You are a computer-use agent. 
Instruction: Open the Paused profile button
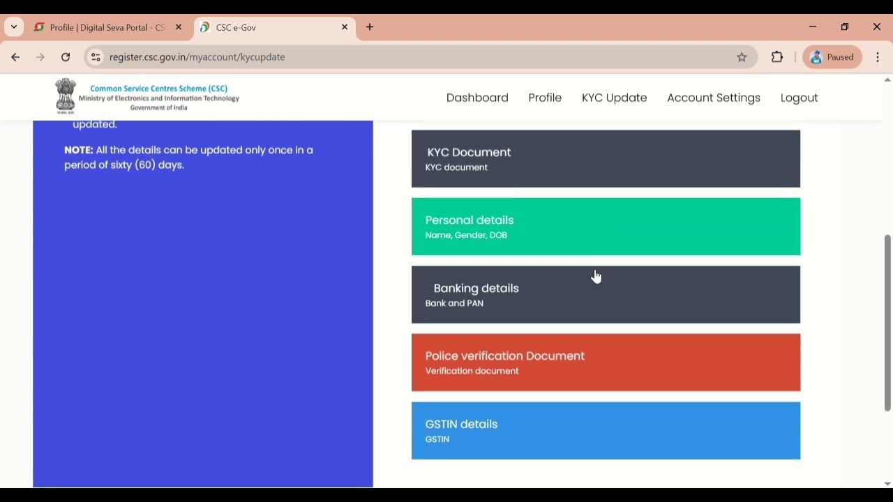[x=833, y=58]
